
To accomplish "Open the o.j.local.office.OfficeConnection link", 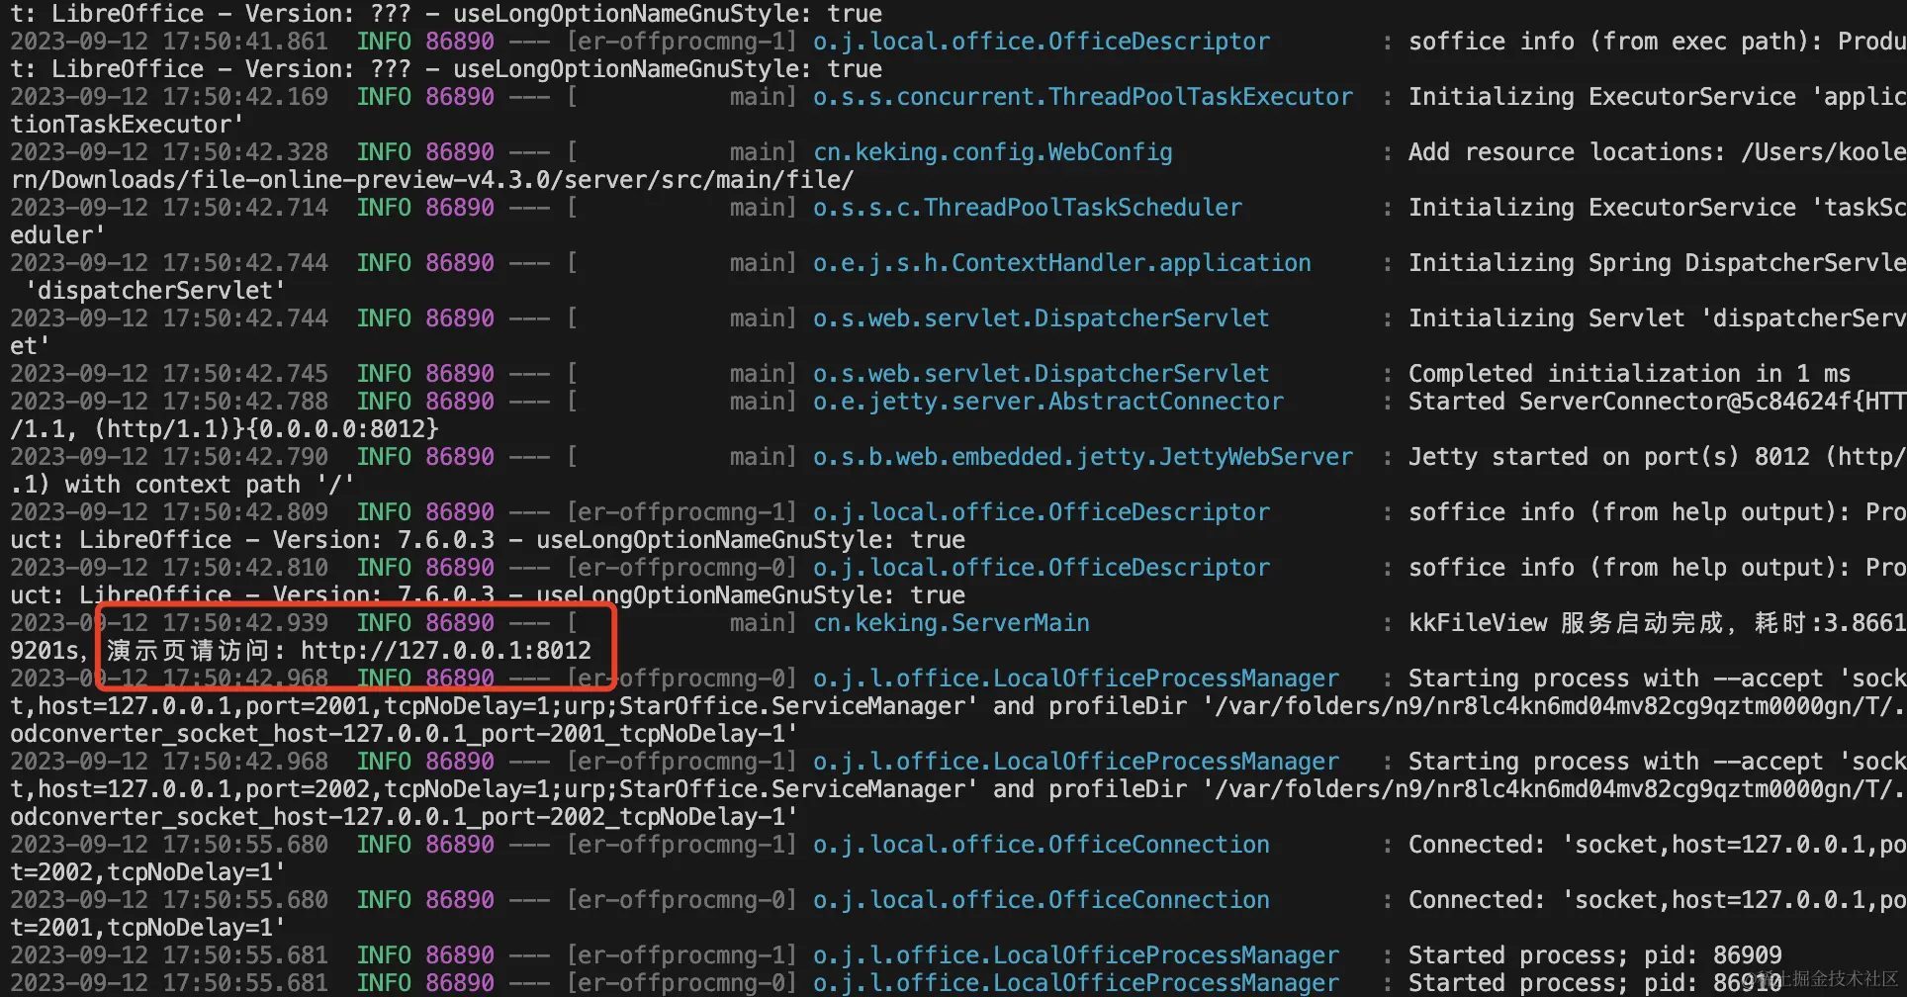I will (1041, 844).
